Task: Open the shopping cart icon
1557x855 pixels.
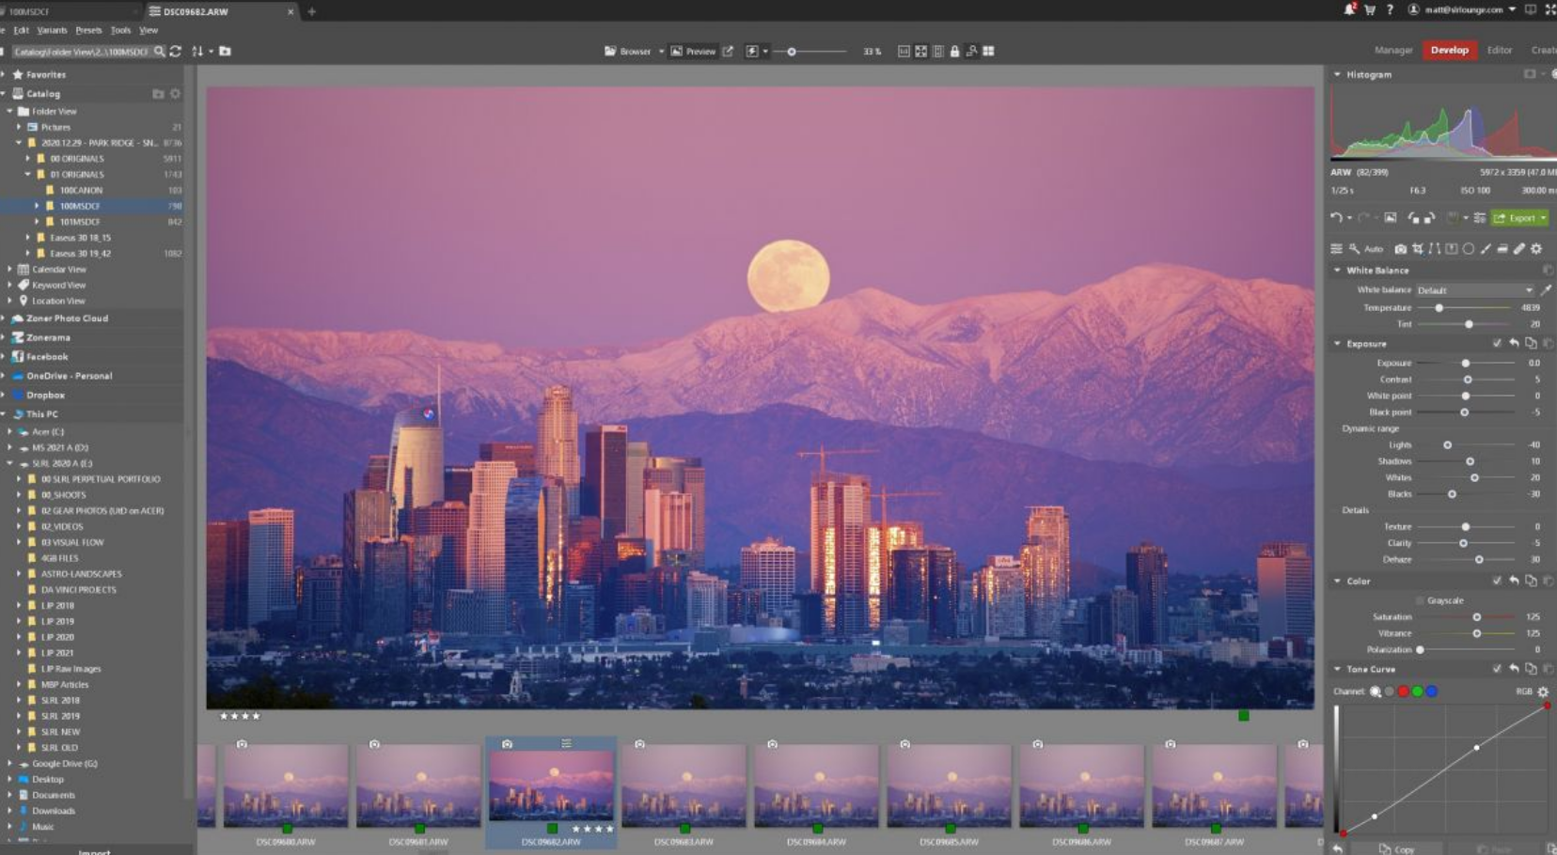Action: 1369,10
